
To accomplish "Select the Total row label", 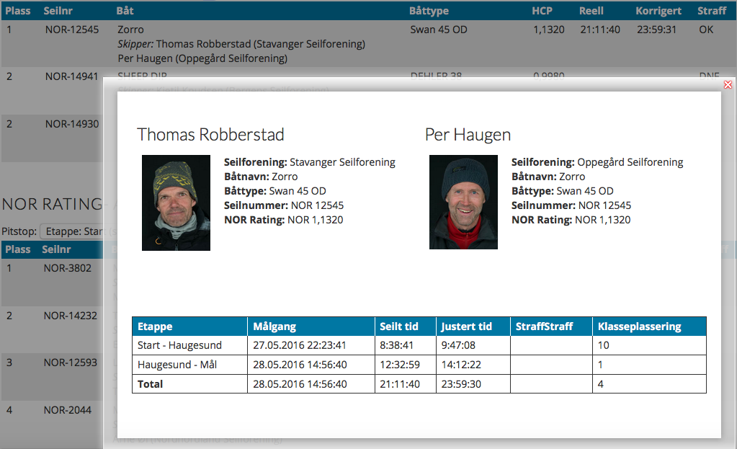I will point(150,384).
